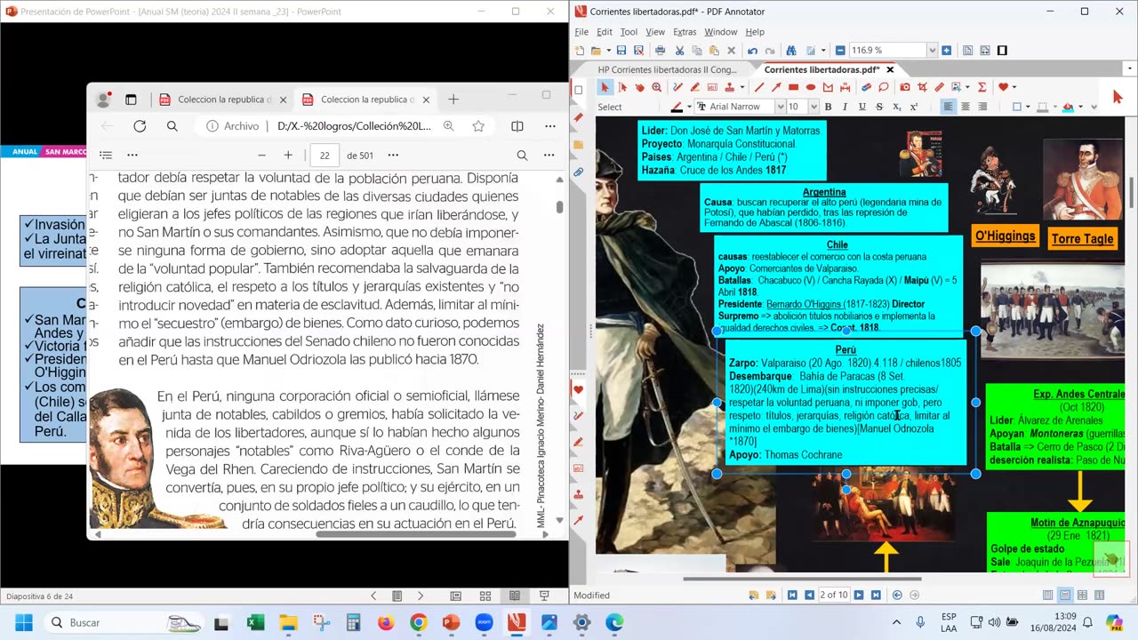This screenshot has height=640, width=1138.
Task: Open the document tabs list dropdown
Action: click(1128, 69)
